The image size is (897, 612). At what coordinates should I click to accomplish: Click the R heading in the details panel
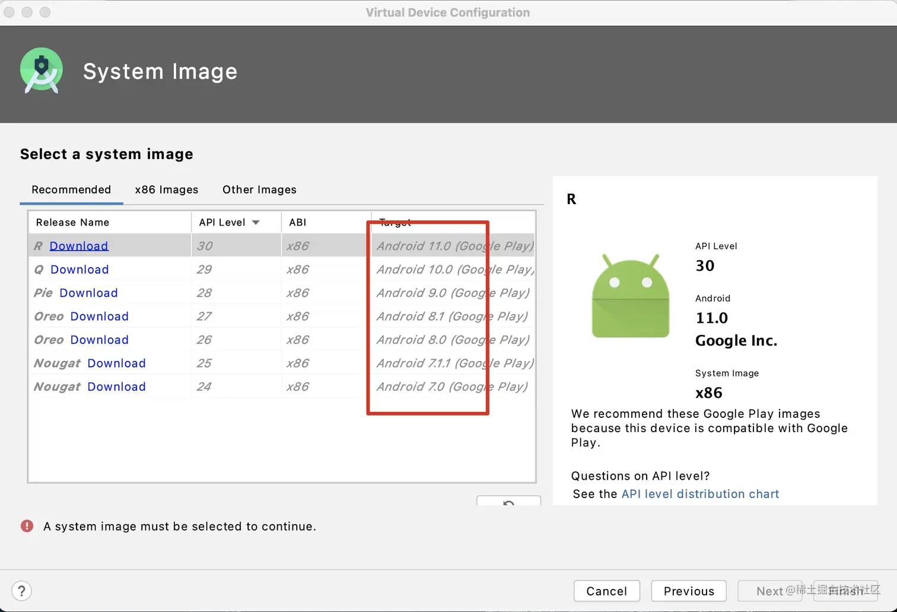571,199
